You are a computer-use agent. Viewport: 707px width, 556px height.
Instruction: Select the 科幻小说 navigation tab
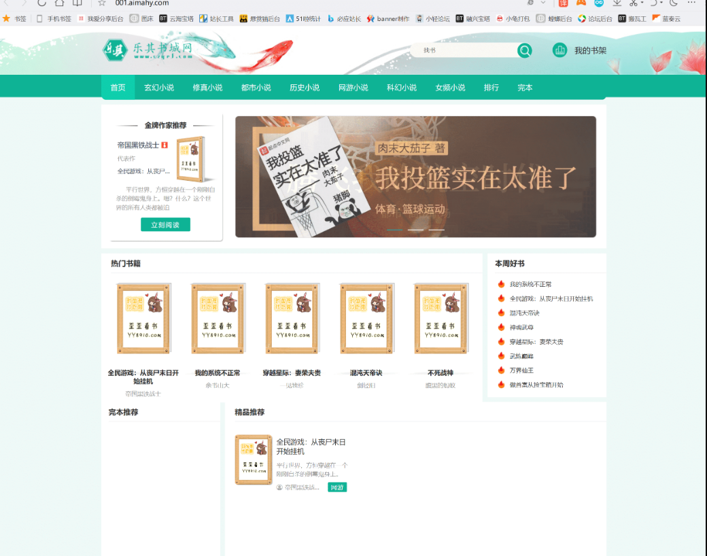click(402, 88)
